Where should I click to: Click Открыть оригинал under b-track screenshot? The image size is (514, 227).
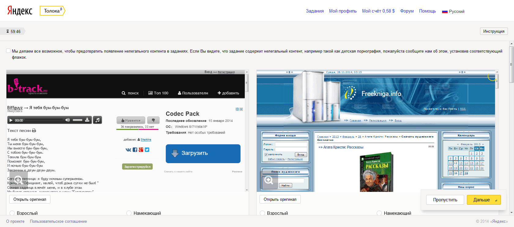[x=30, y=199]
